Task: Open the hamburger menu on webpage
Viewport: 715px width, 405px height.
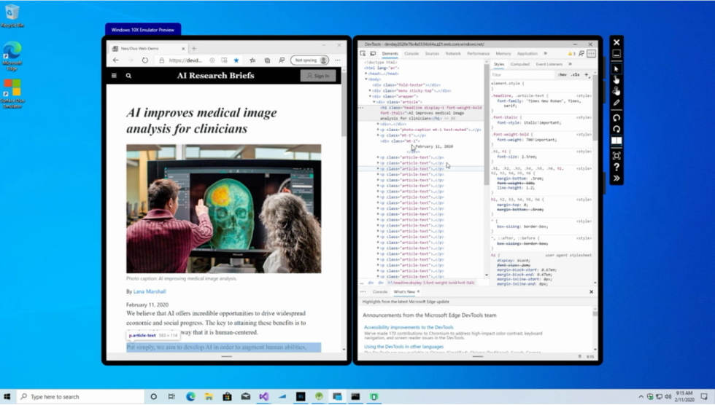Action: (x=114, y=76)
